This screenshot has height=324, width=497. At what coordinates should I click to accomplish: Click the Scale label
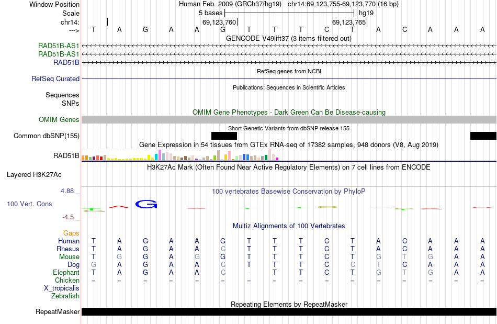71,13
